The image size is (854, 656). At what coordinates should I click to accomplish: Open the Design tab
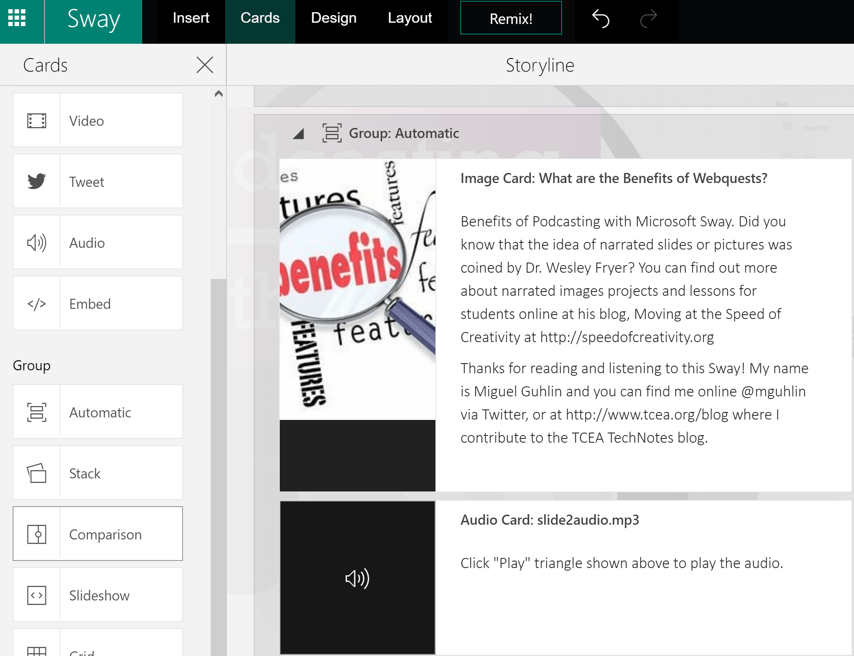click(x=334, y=18)
